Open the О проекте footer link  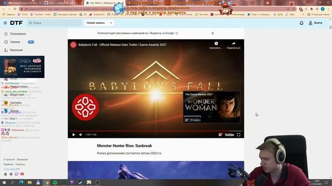pos(9,160)
